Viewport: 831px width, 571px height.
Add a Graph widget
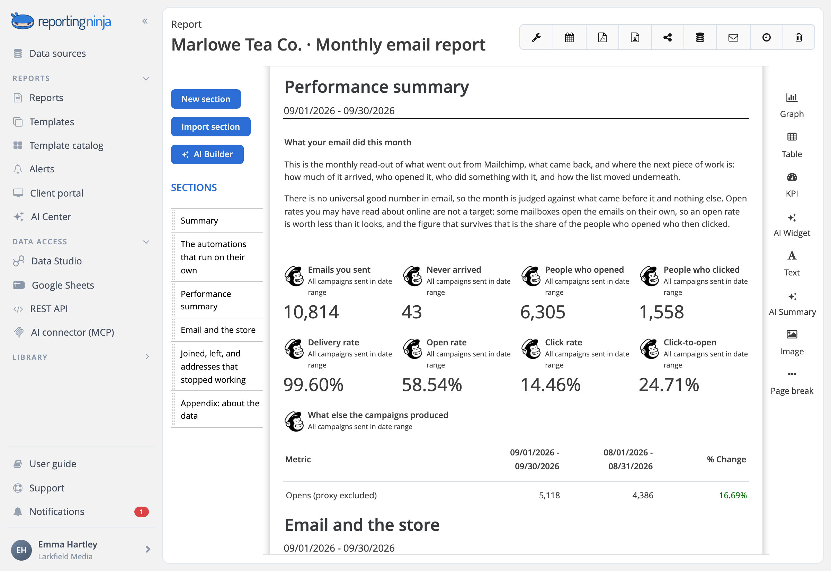[x=792, y=106]
